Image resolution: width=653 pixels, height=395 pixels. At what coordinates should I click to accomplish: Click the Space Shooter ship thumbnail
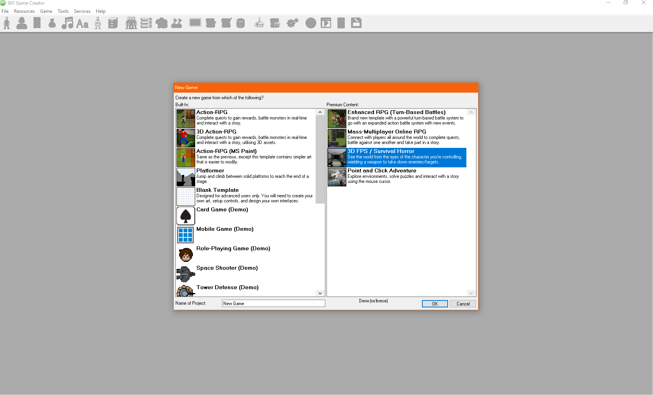coord(186,274)
